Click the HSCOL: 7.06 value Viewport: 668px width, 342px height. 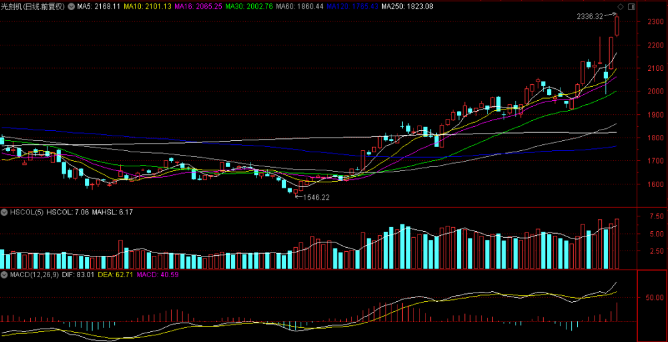(x=67, y=212)
